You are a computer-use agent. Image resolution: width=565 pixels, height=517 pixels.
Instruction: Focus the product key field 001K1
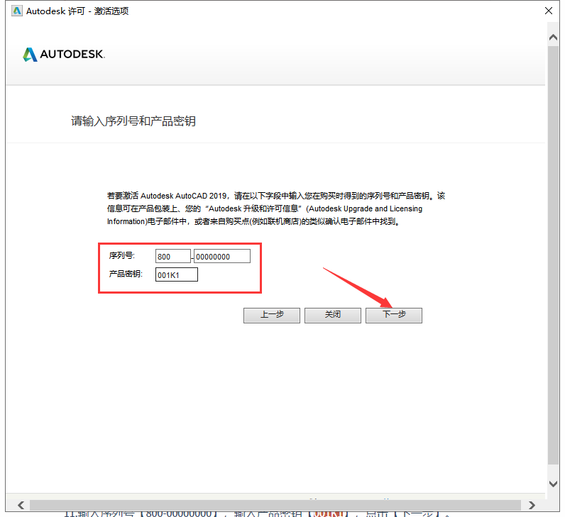[177, 274]
